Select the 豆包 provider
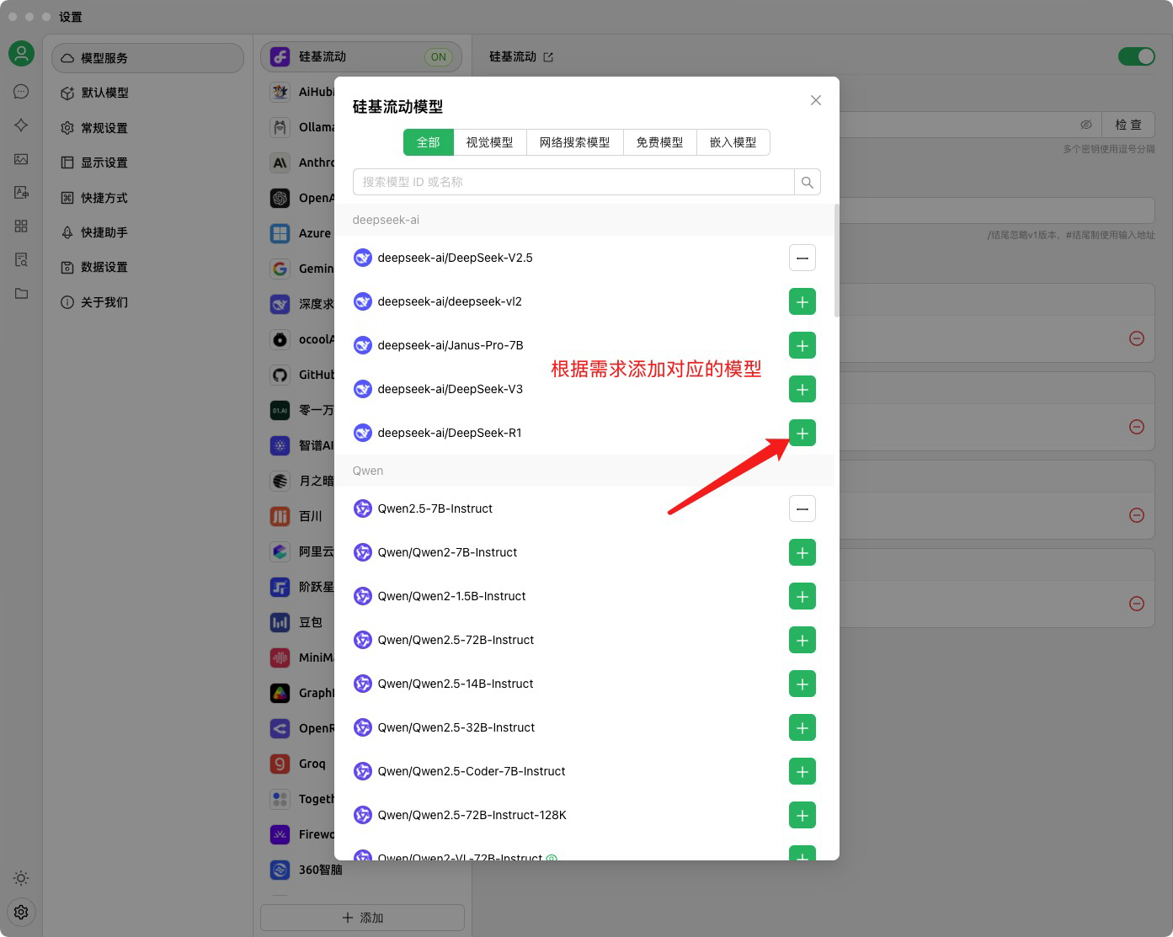The height and width of the screenshot is (937, 1173). click(298, 622)
